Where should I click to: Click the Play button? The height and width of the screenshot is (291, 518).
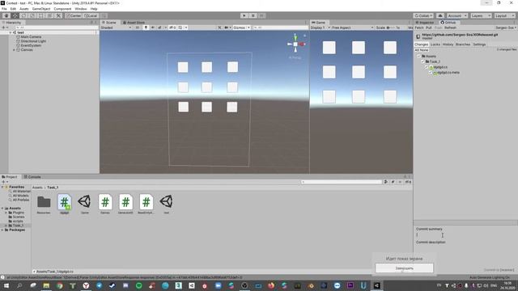pyautogui.click(x=244, y=15)
